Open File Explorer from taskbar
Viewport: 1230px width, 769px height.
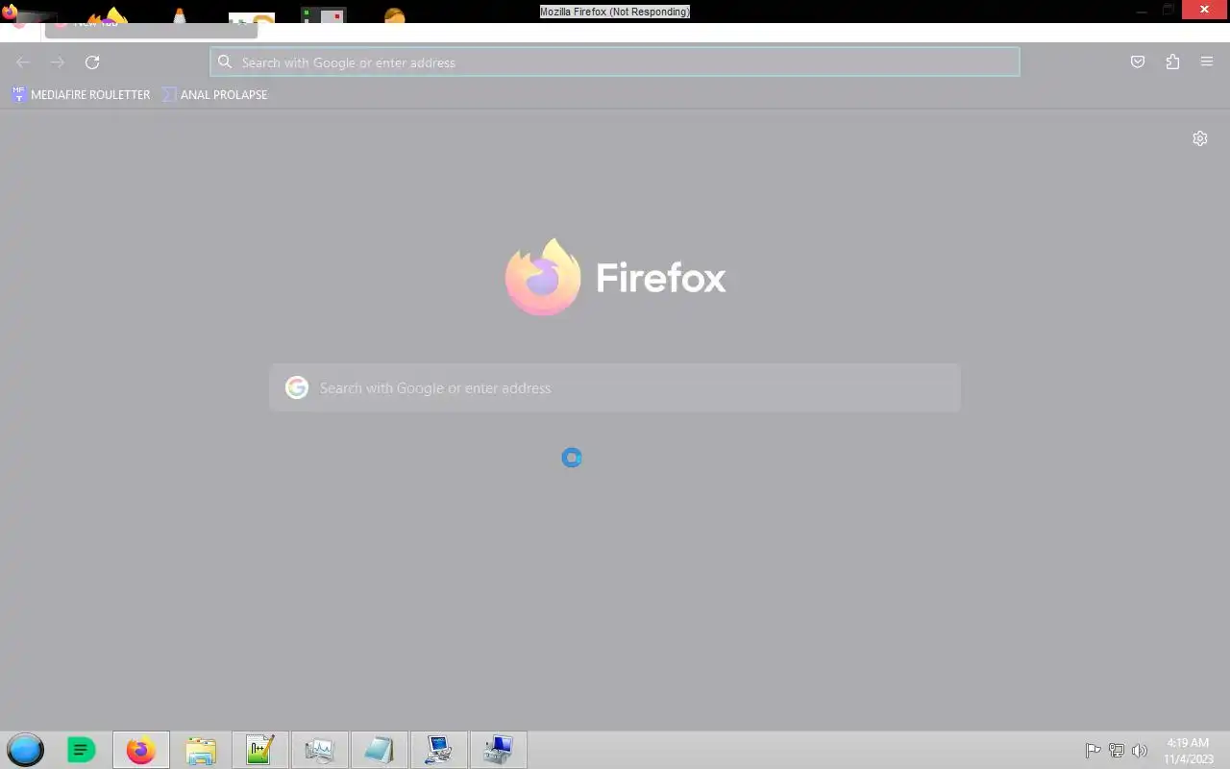201,750
